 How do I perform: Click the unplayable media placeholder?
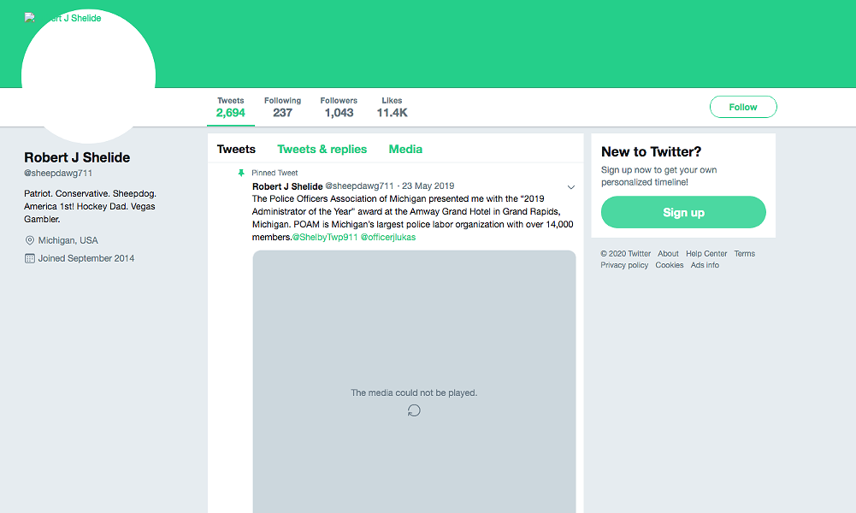(414, 342)
